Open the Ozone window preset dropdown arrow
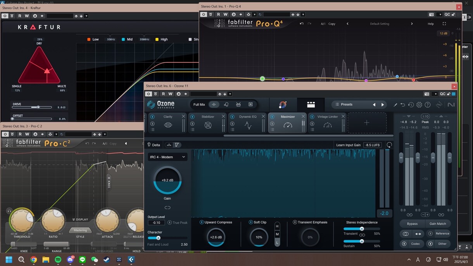473x266 pixels. click(230, 94)
